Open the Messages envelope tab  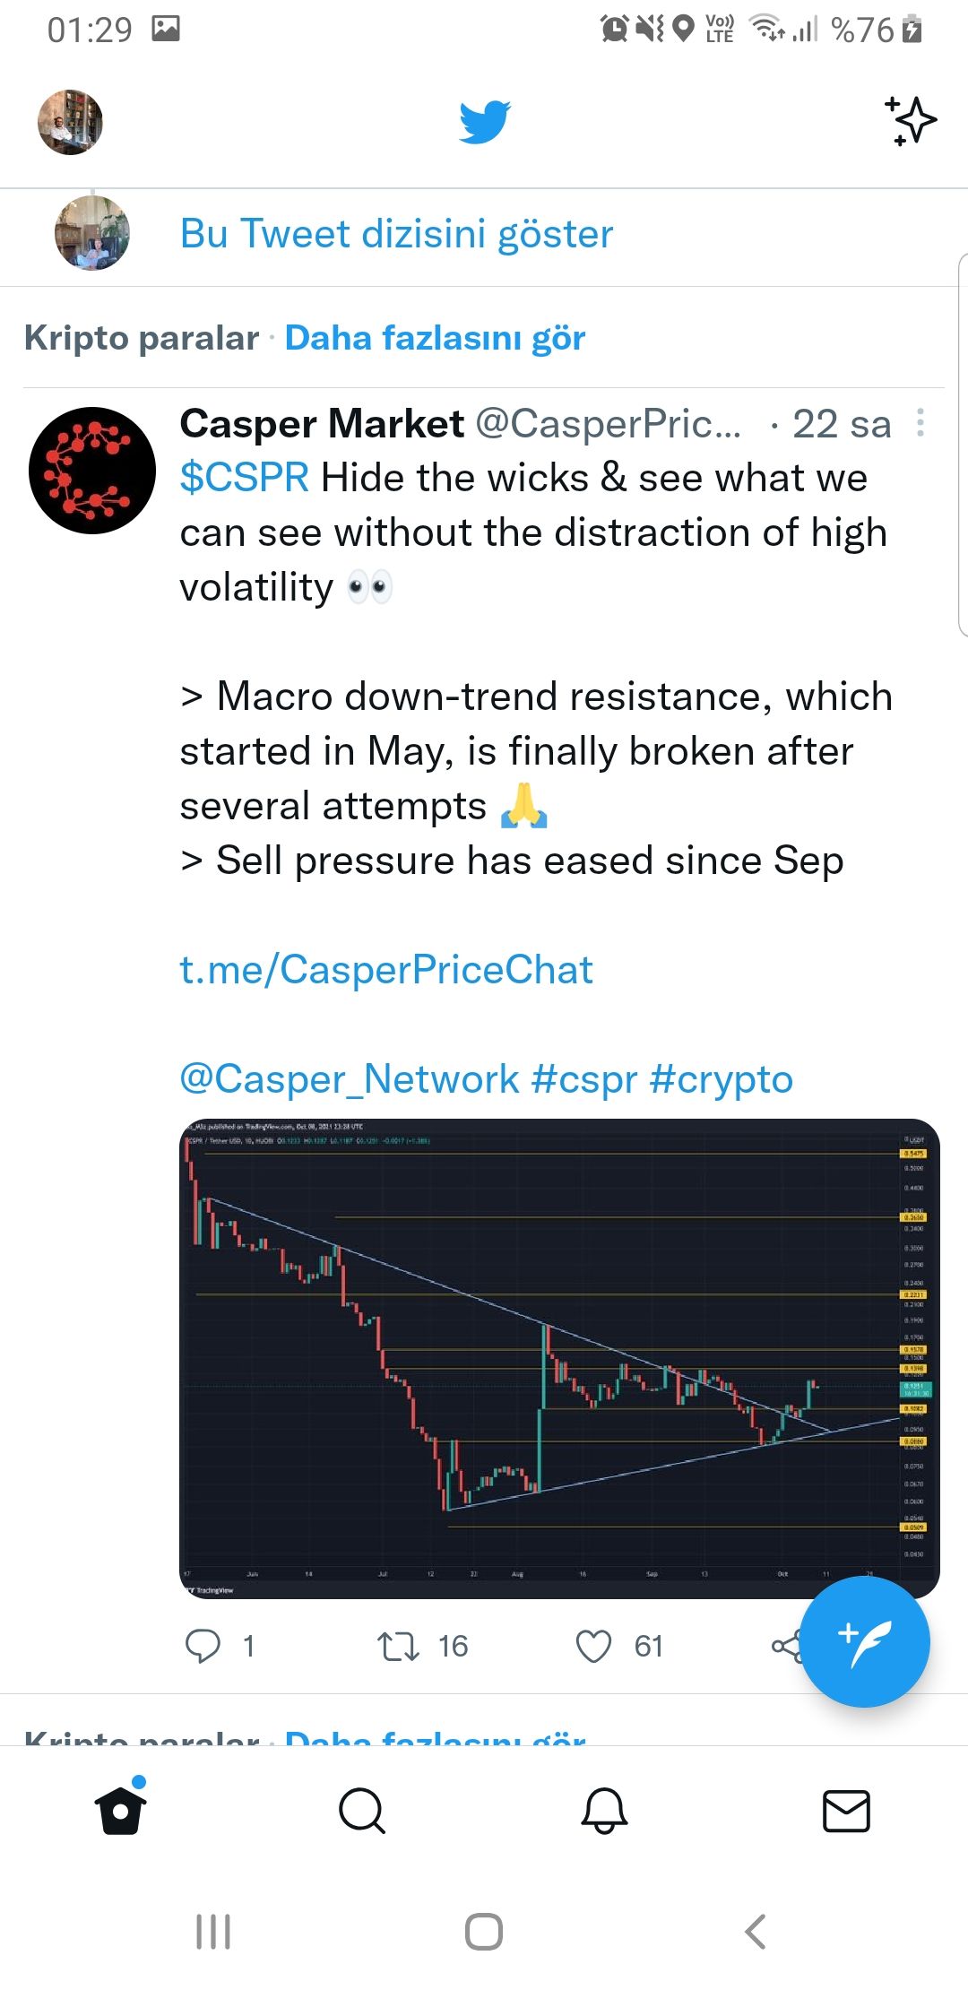coord(846,1811)
